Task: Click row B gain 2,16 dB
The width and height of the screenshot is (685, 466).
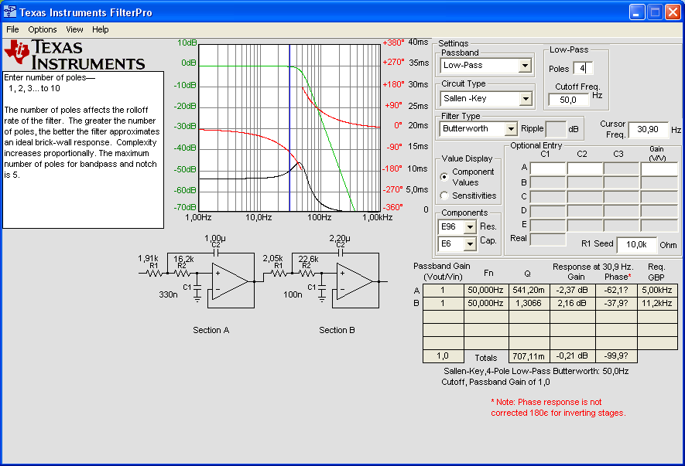Action: (572, 303)
